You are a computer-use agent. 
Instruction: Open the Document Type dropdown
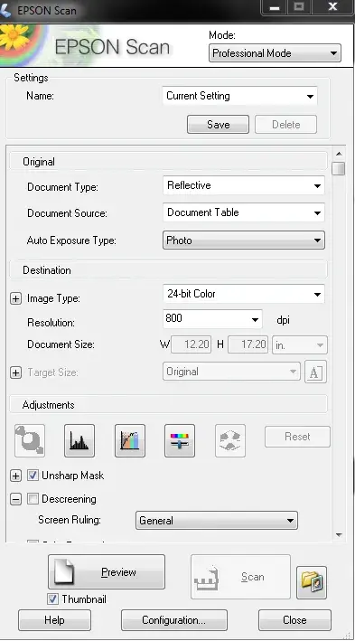point(244,185)
